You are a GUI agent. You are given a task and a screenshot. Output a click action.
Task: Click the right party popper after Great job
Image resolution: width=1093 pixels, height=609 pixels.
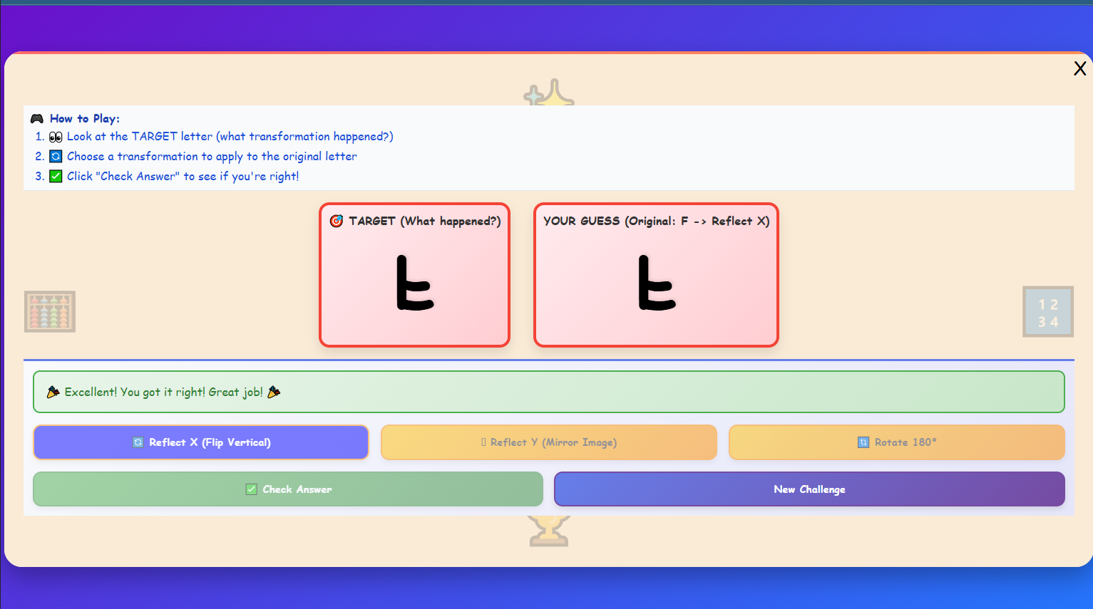click(274, 392)
